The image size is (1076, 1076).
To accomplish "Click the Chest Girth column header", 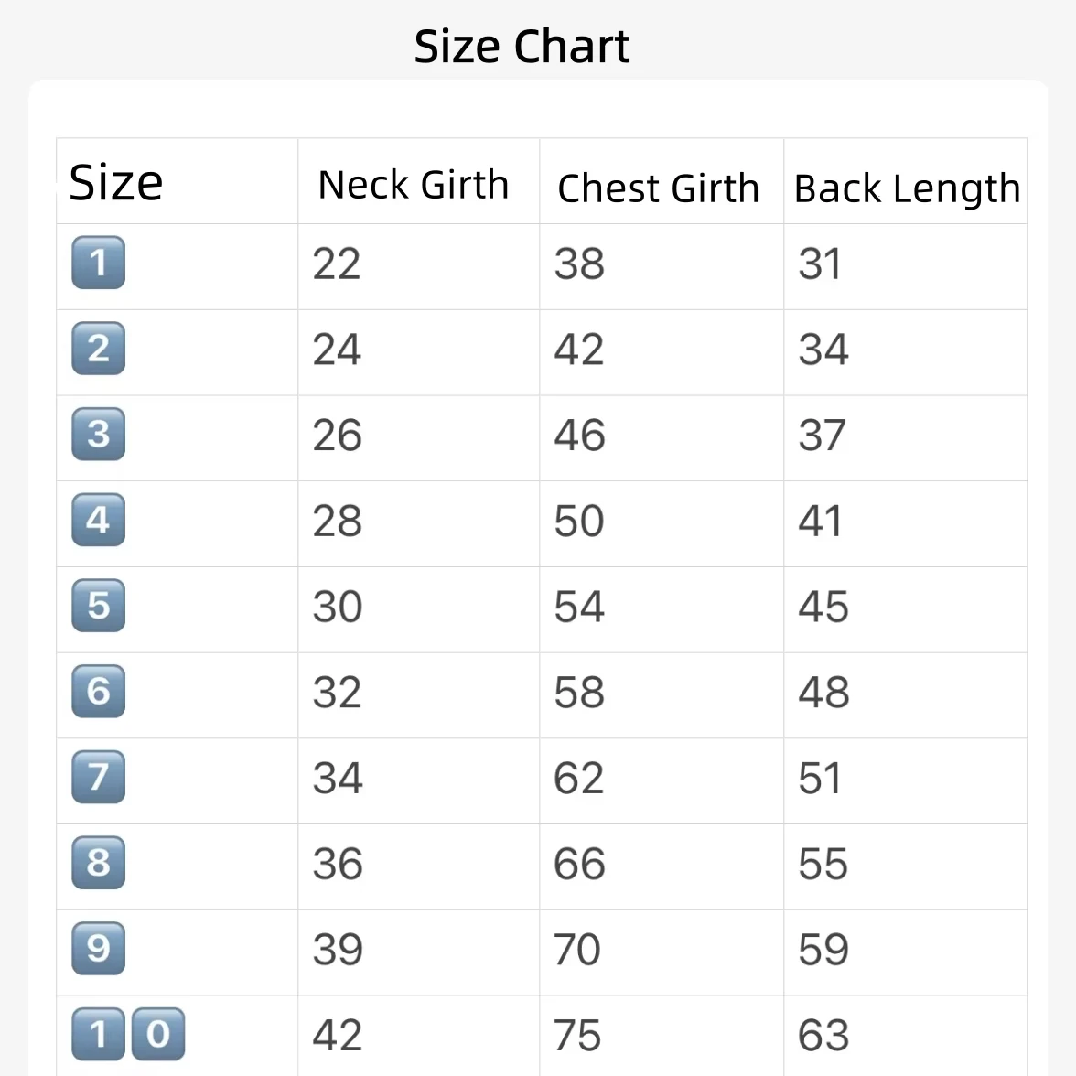I will point(658,188).
